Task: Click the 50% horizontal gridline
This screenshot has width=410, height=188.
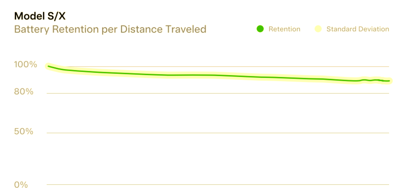Action: point(218,133)
